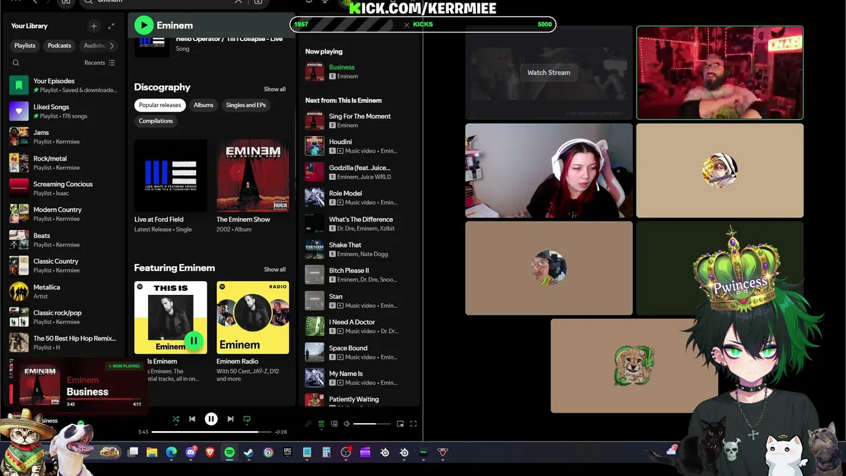Select the Playlists filter chip
Screen dimensions: 846x476
[25, 46]
